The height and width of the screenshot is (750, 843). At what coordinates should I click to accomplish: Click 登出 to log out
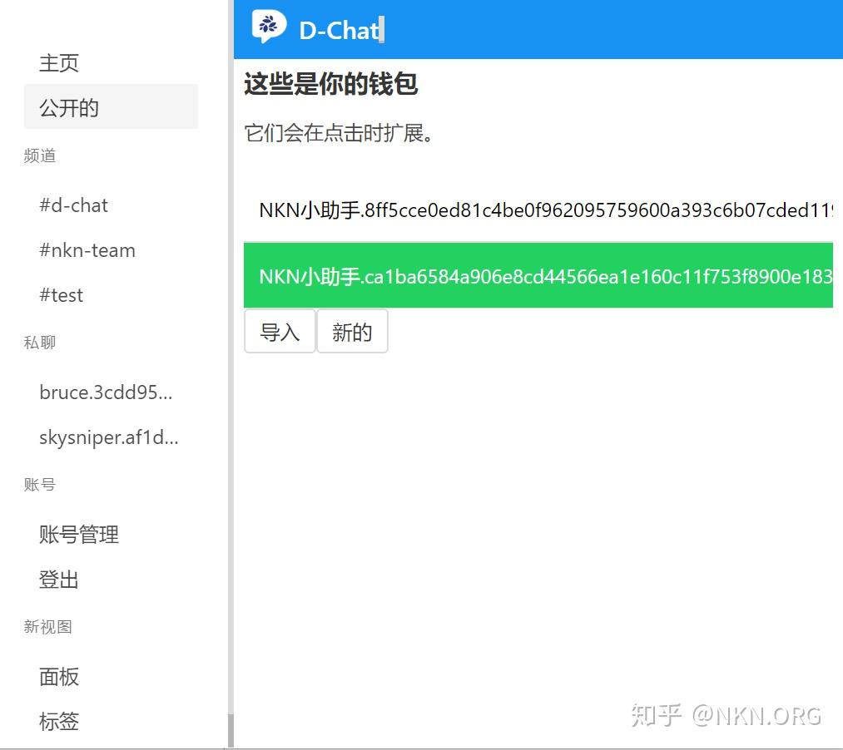[x=58, y=580]
